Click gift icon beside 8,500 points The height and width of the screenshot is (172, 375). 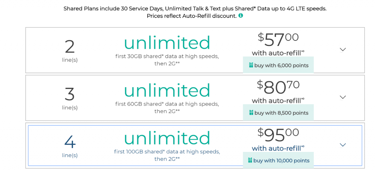pyautogui.click(x=251, y=113)
